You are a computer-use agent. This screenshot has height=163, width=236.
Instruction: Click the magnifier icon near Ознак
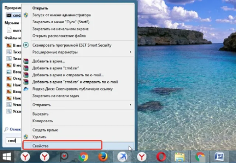(x=6, y=129)
